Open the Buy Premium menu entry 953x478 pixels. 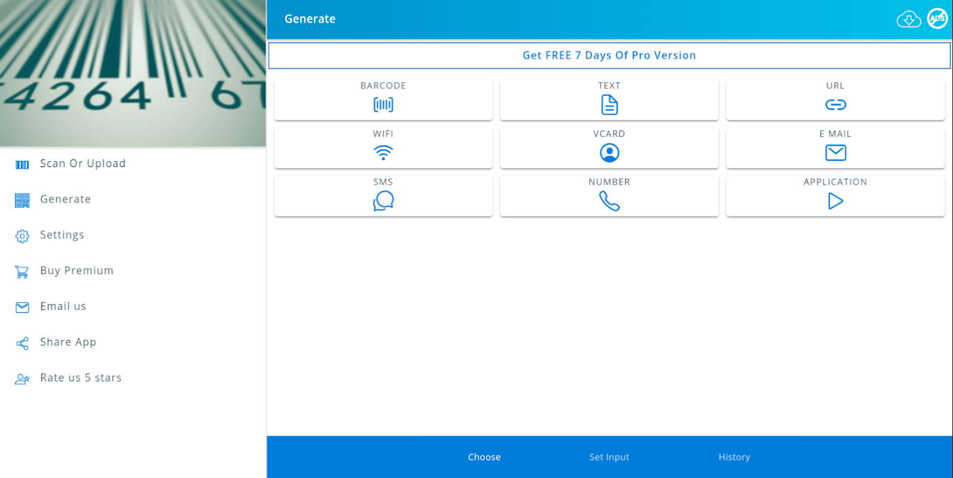(133, 271)
